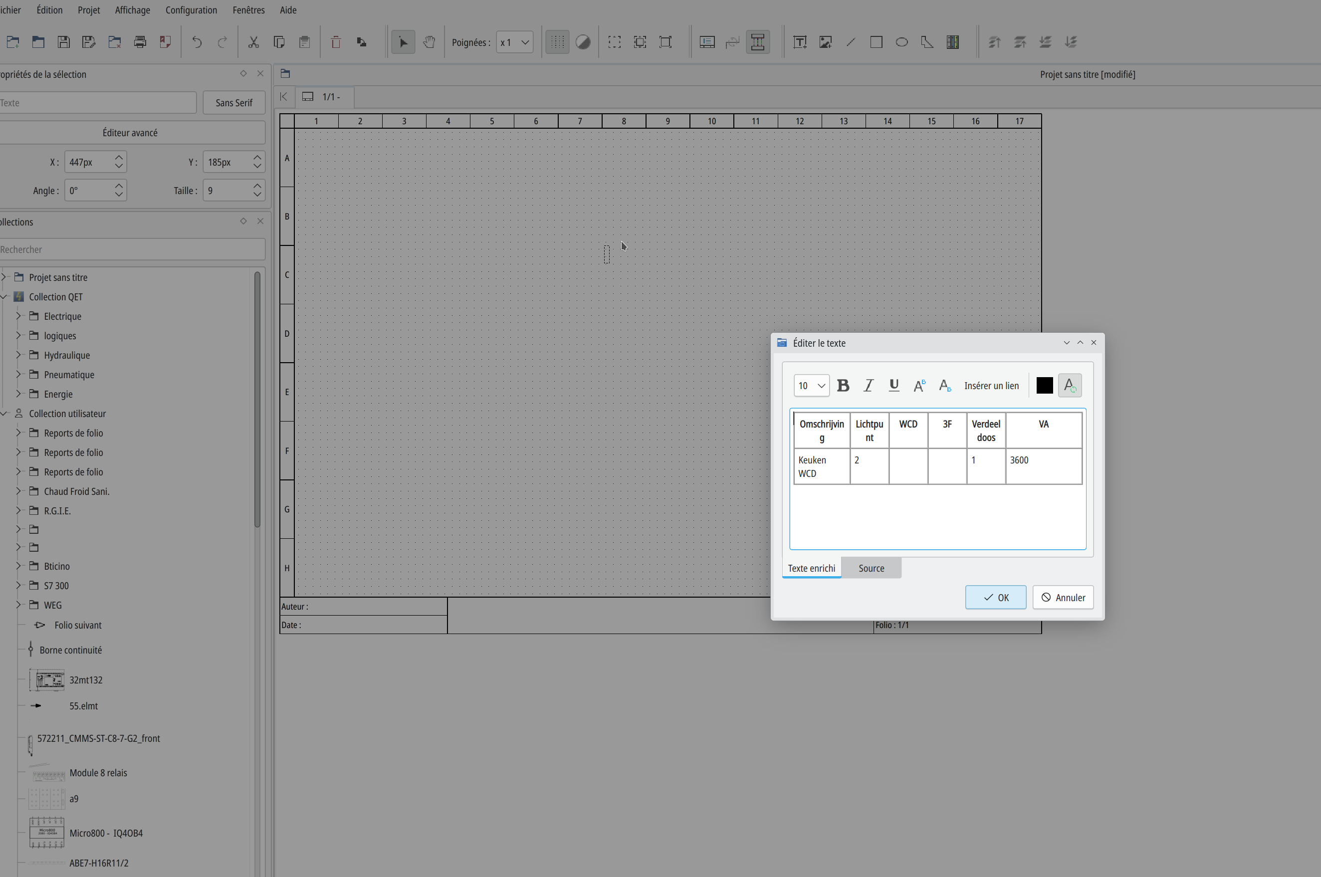Click Insérer un lien
1321x877 pixels.
(991, 386)
